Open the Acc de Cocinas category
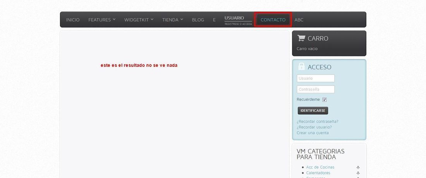This screenshot has height=178, width=426. point(320,167)
